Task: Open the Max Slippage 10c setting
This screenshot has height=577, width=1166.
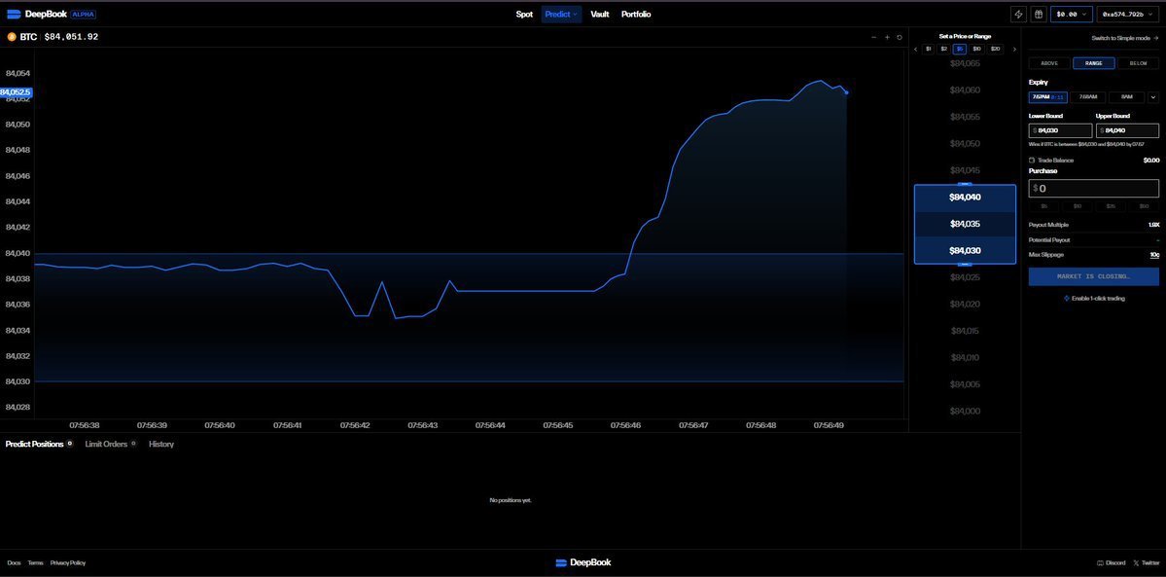Action: pos(1154,255)
